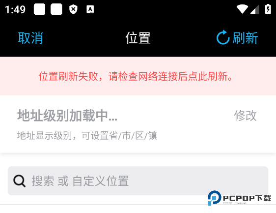This screenshot has width=276, height=213.
Task: Tap the keyboard language 'A' status icon
Action: pos(90,9)
